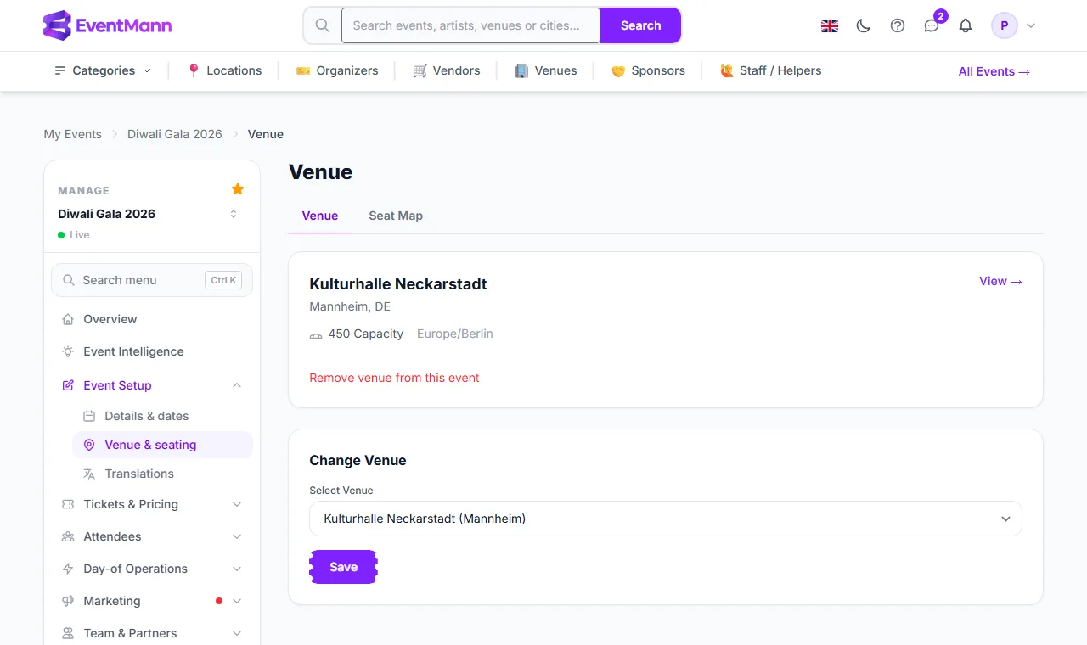Open the event switcher for Diwali Gala 2026
Image resolution: width=1087 pixels, height=645 pixels.
tap(234, 214)
